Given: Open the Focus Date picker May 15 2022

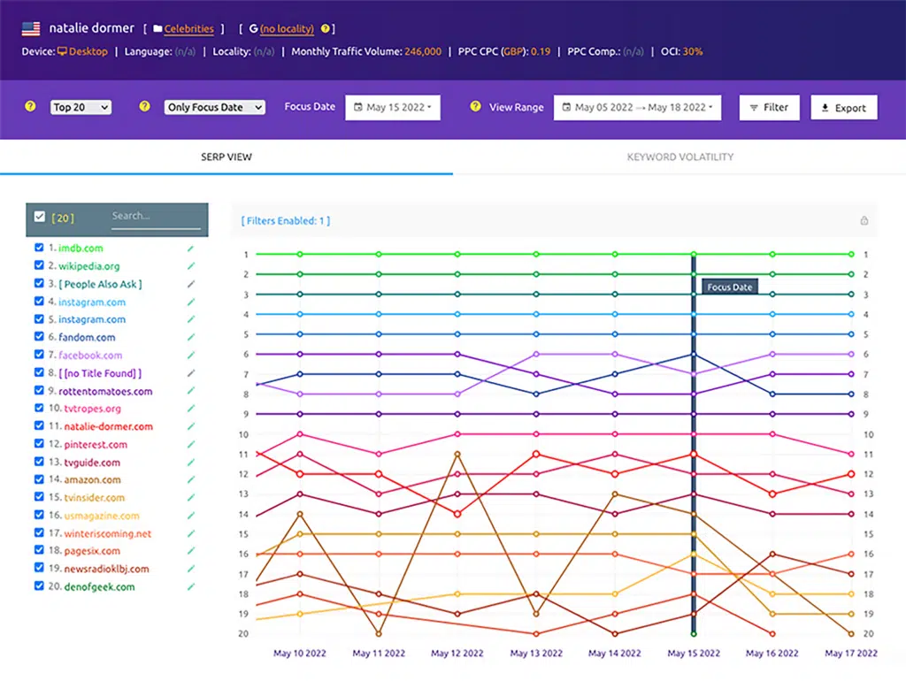Looking at the screenshot, I should (392, 107).
